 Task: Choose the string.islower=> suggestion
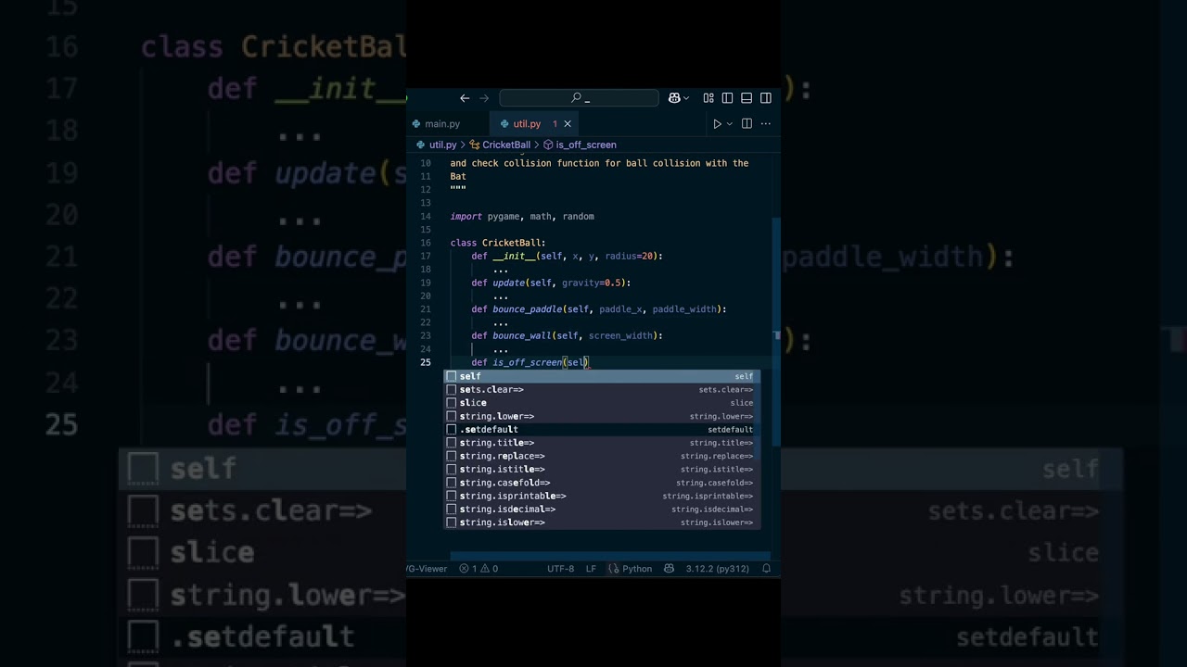click(x=603, y=522)
